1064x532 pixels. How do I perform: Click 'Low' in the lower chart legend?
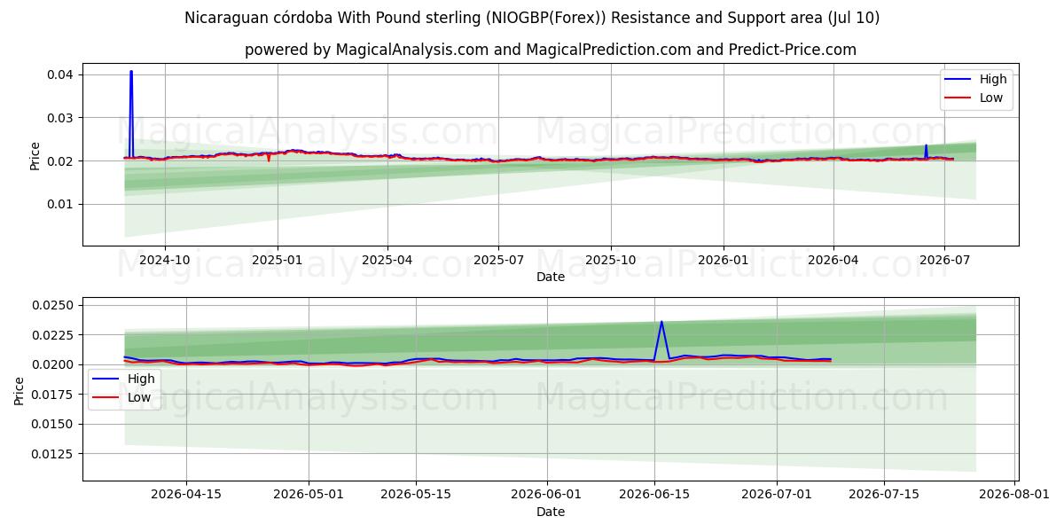(x=139, y=398)
